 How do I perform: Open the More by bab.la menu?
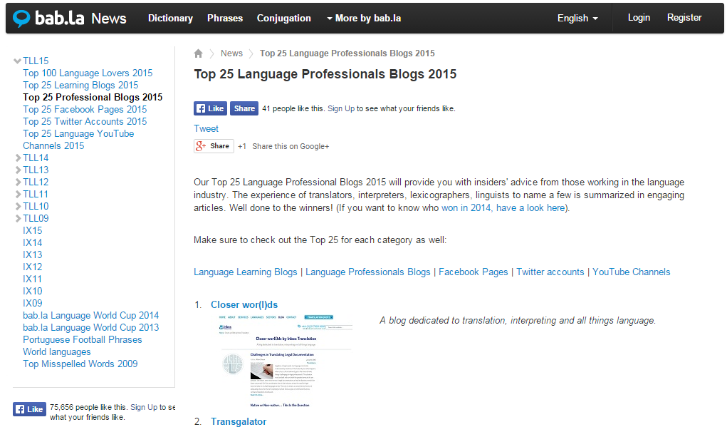point(364,18)
